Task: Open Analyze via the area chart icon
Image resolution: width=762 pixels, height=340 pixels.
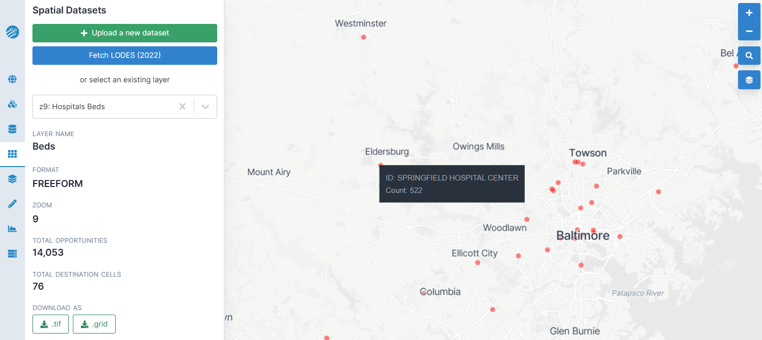Action: (12, 229)
